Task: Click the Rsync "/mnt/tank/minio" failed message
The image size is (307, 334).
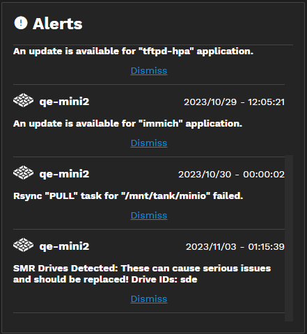Action: pyautogui.click(x=128, y=196)
